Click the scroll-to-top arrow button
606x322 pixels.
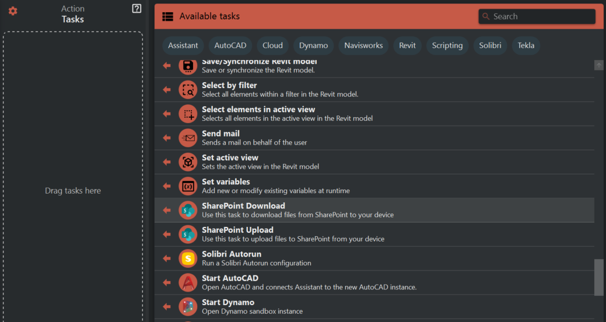click(x=598, y=65)
